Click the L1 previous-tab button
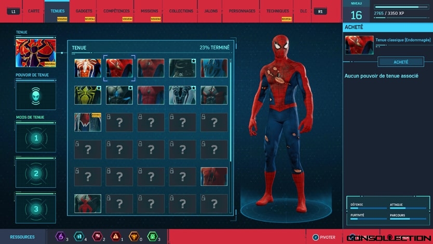Image resolution: width=433 pixels, height=244 pixels. pyautogui.click(x=13, y=11)
